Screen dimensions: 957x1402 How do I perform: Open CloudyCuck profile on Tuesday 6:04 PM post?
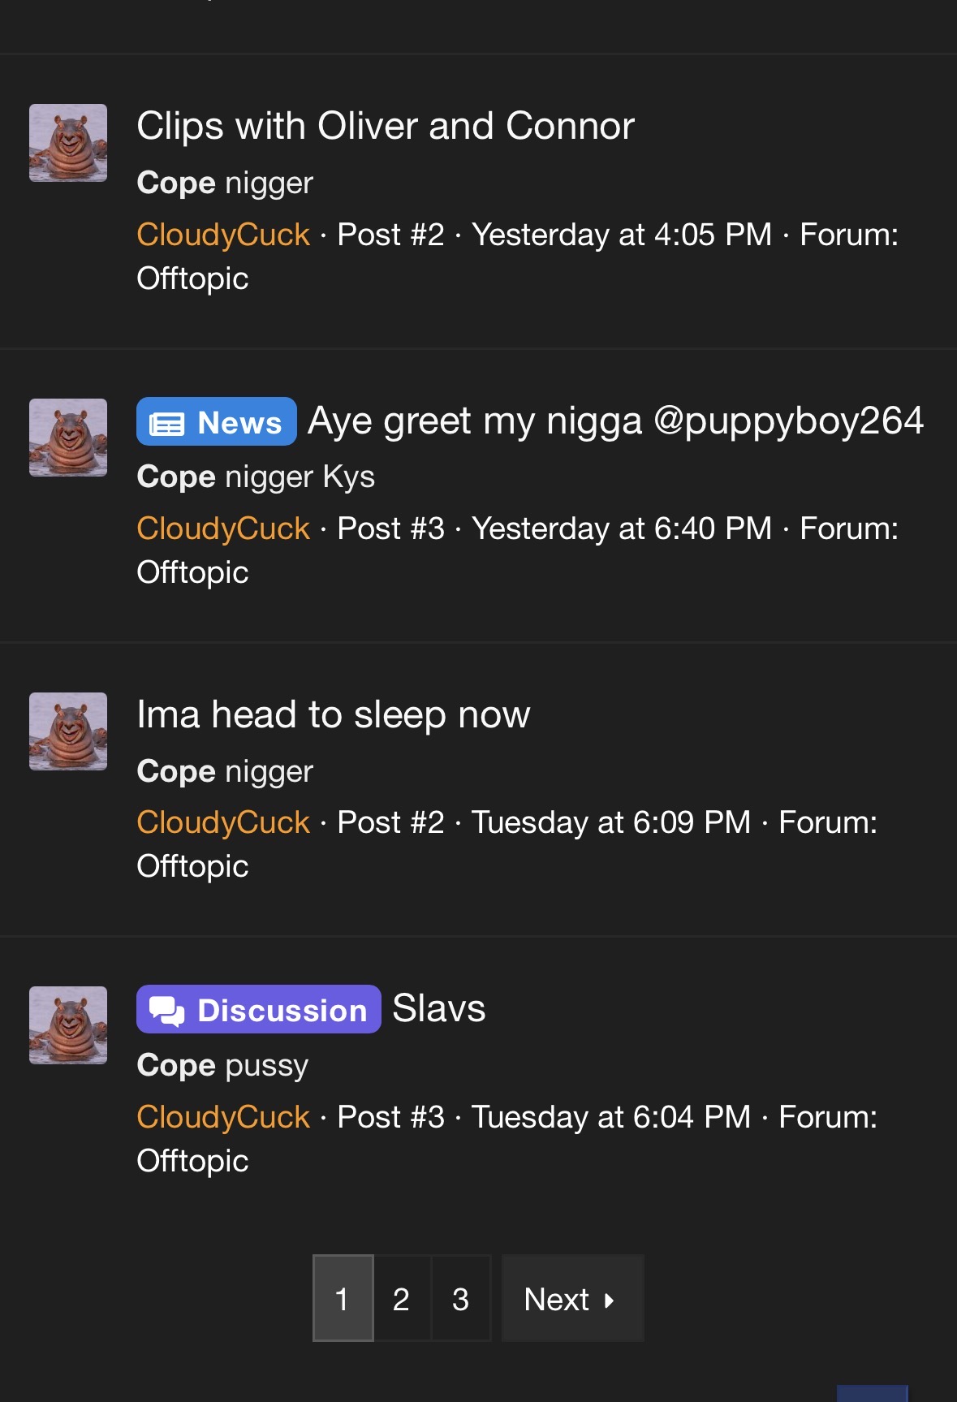[223, 1117]
